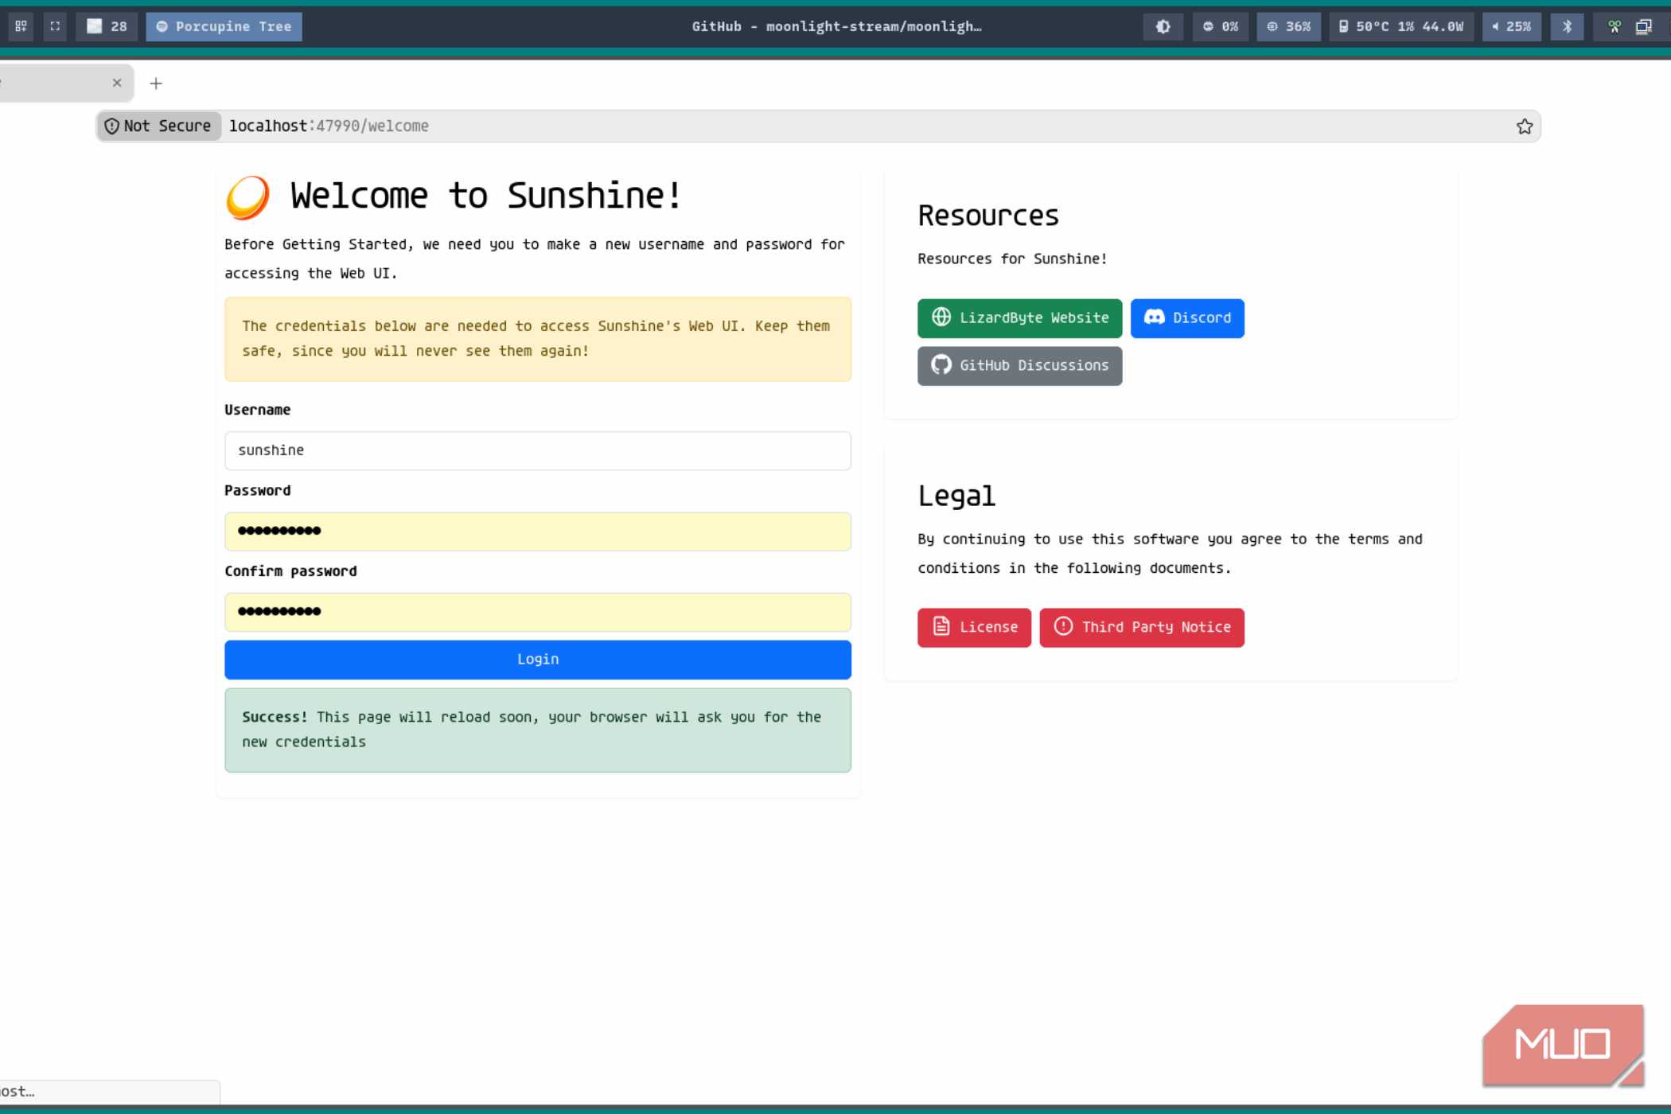
Task: Click the Resources heading
Action: click(x=988, y=216)
